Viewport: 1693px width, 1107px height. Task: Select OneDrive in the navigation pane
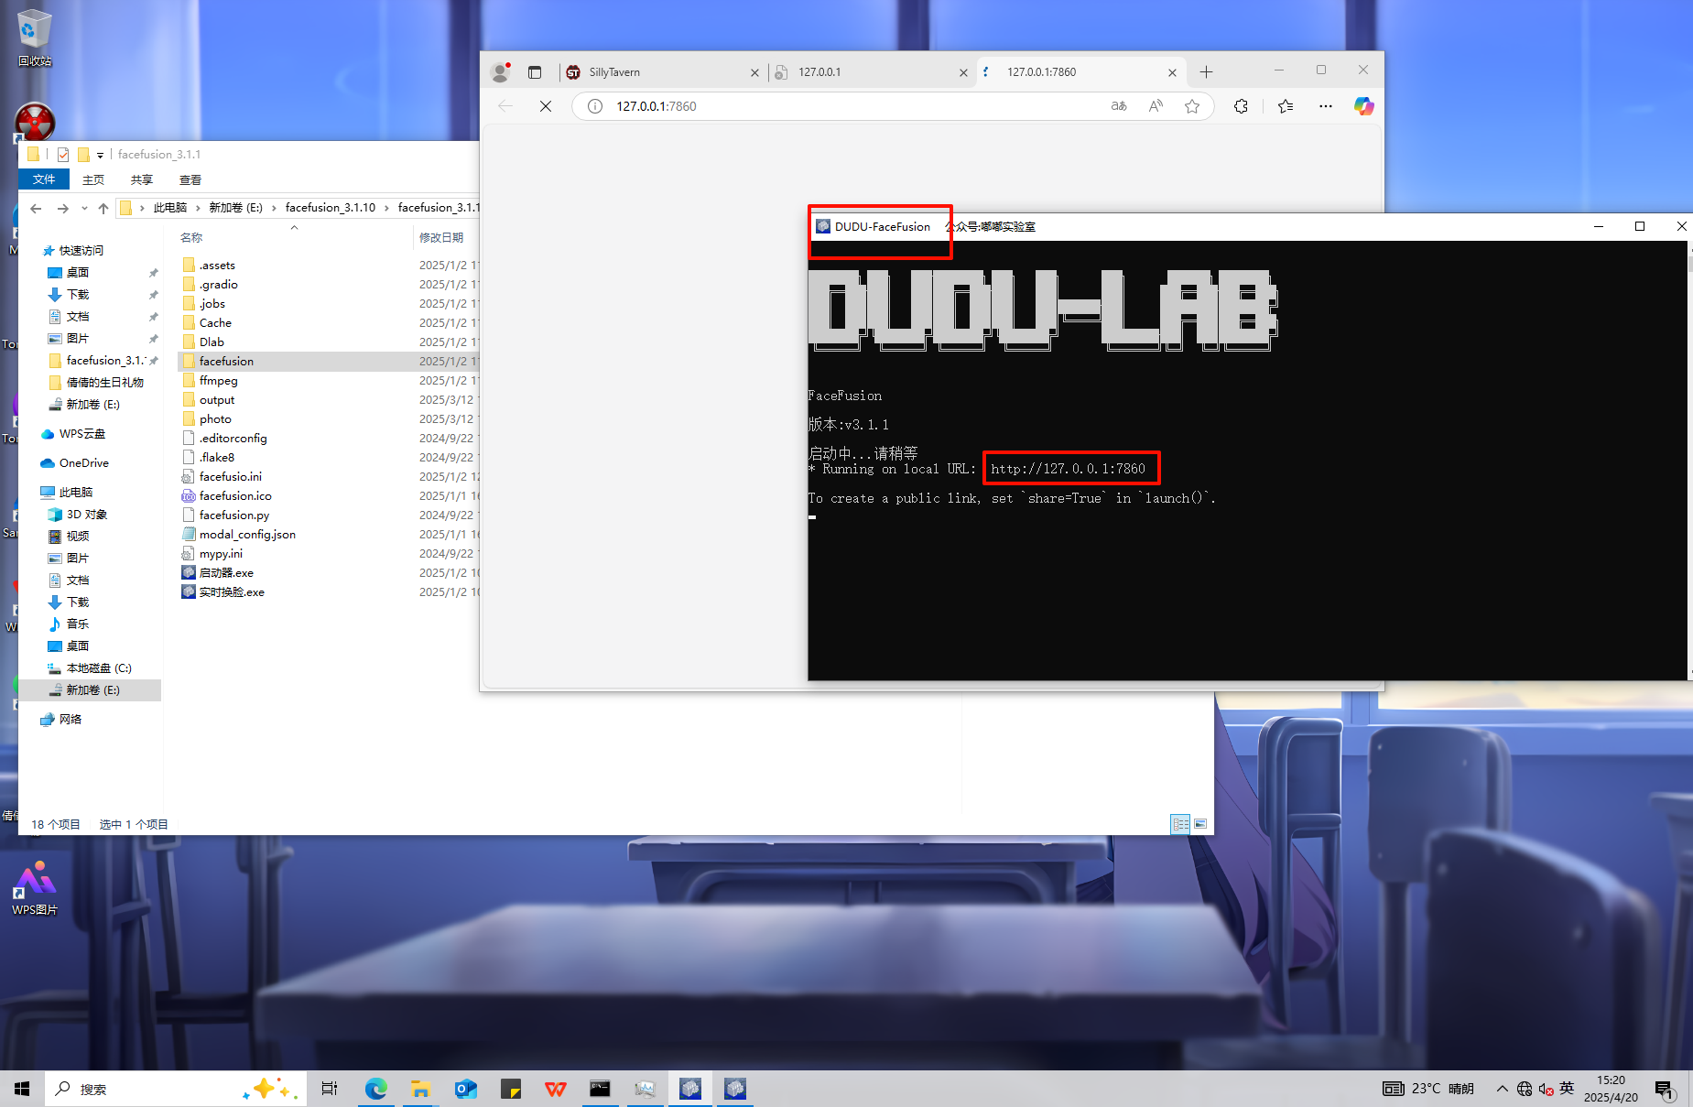pos(83,463)
